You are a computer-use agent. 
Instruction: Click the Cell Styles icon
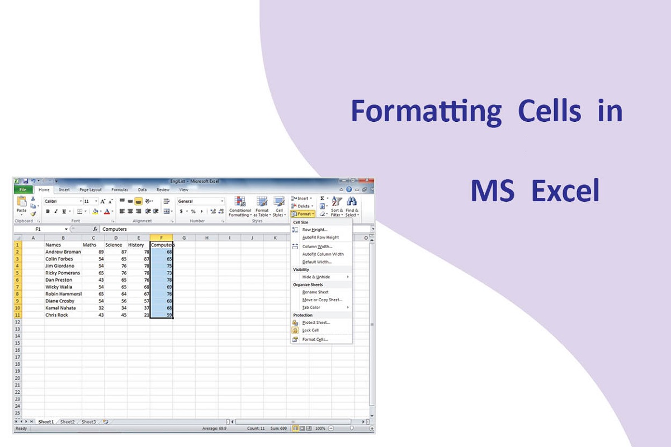tap(278, 202)
